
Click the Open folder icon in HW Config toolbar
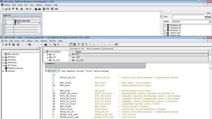click(x=6, y=9)
